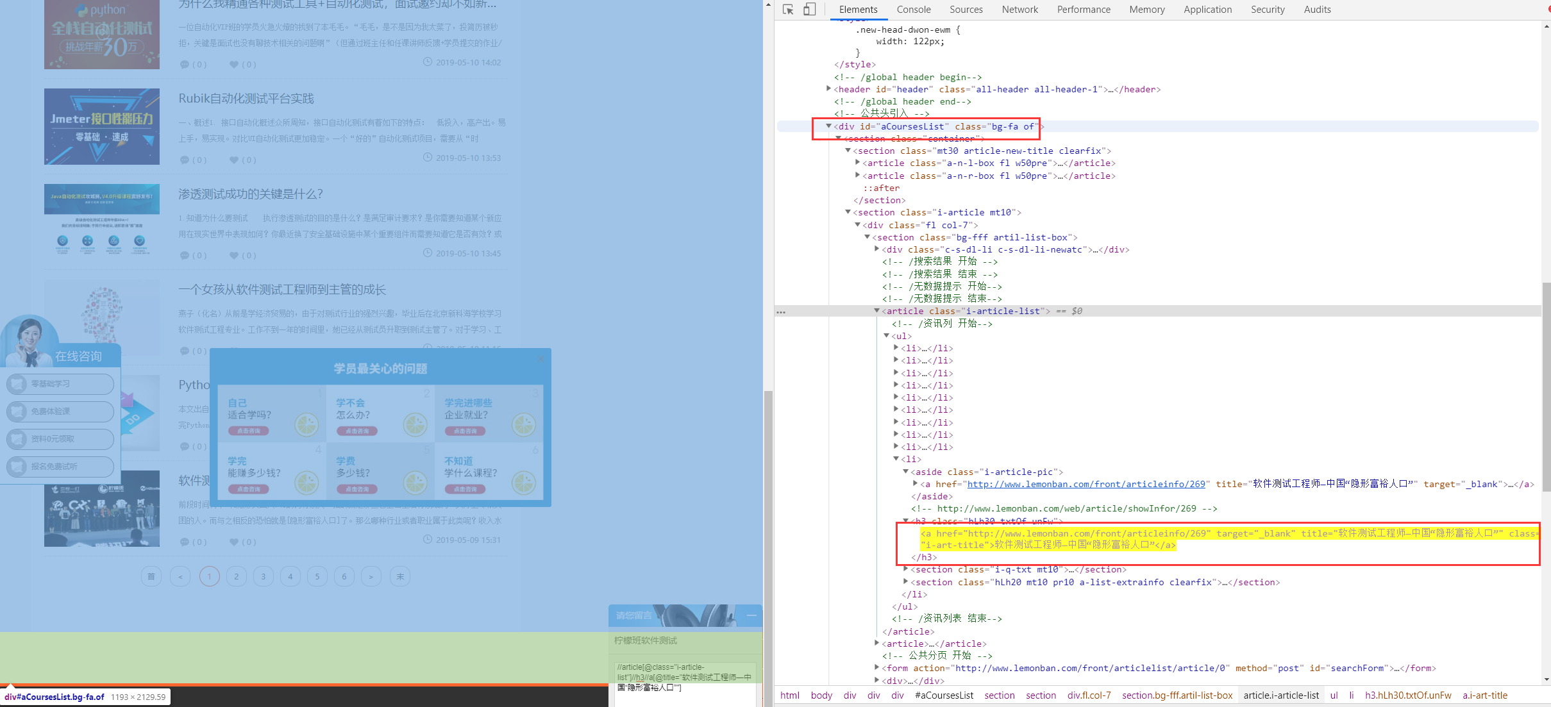Open the lemonban articleinfo/269 href link in aside
This screenshot has width=1551, height=707.
pos(1086,484)
